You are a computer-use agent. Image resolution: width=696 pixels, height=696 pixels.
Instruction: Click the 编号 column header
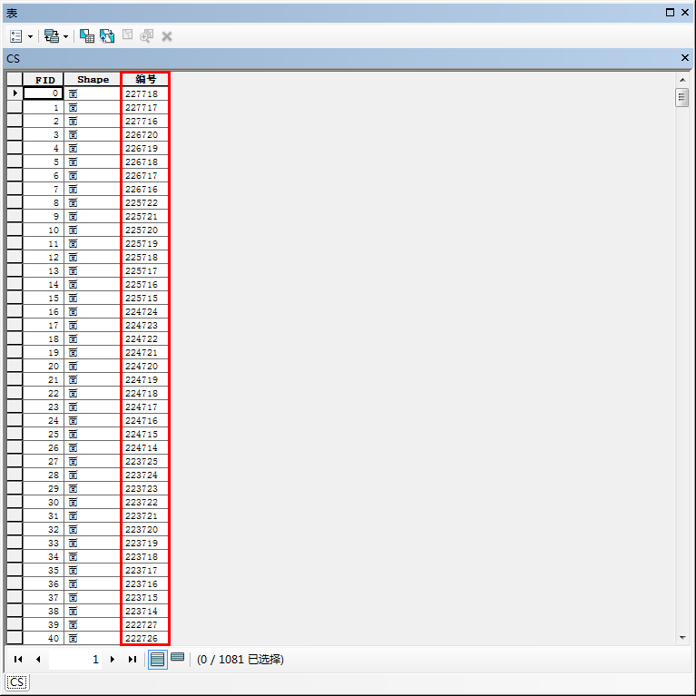click(145, 80)
